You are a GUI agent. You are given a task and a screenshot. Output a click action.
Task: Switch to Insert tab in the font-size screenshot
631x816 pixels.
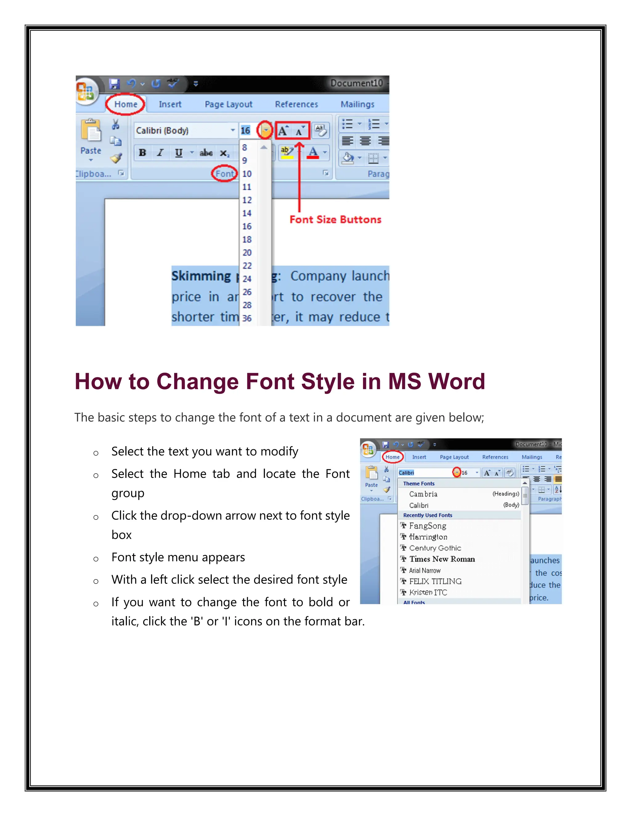pyautogui.click(x=170, y=104)
